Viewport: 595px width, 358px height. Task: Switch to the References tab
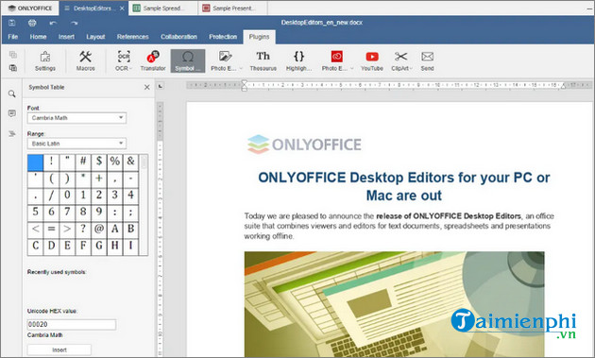(133, 37)
